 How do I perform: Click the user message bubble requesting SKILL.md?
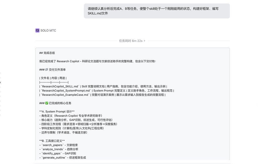(157, 11)
